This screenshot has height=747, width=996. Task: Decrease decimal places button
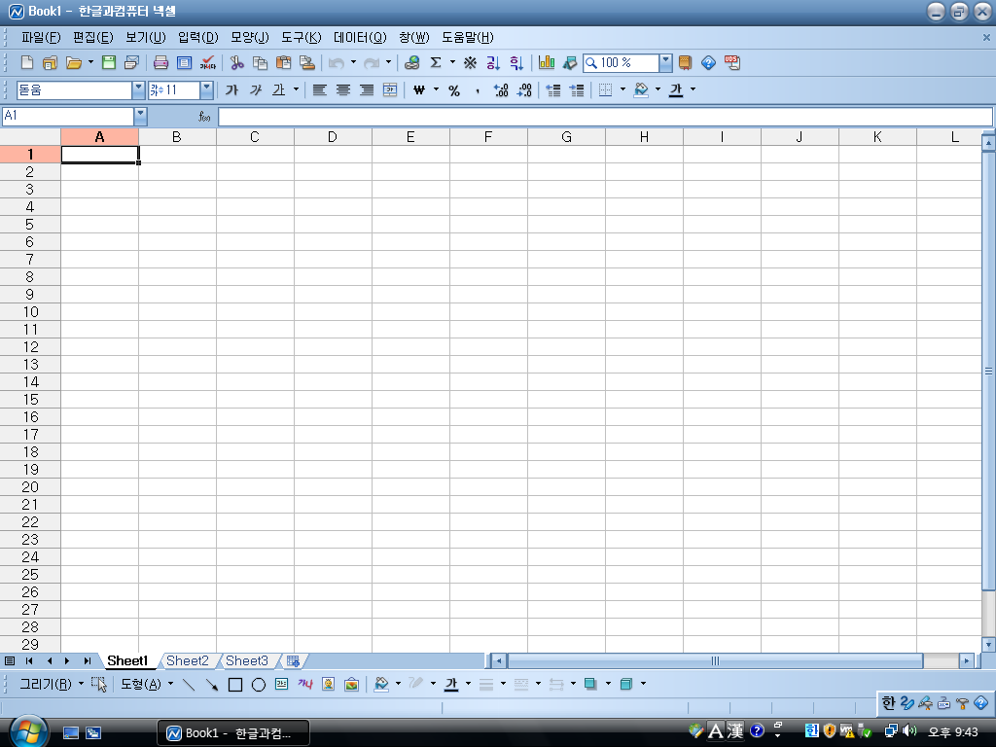[524, 90]
